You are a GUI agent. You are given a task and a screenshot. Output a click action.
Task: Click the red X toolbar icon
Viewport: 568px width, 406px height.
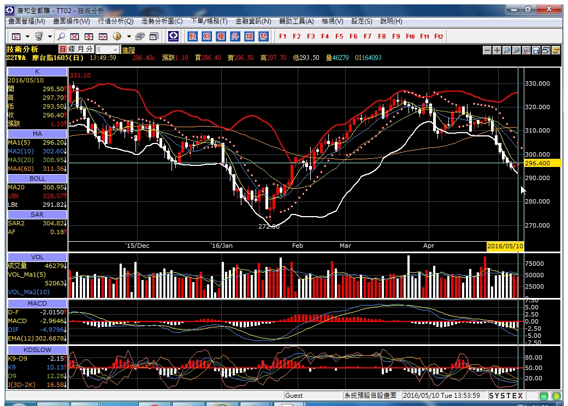coord(75,36)
